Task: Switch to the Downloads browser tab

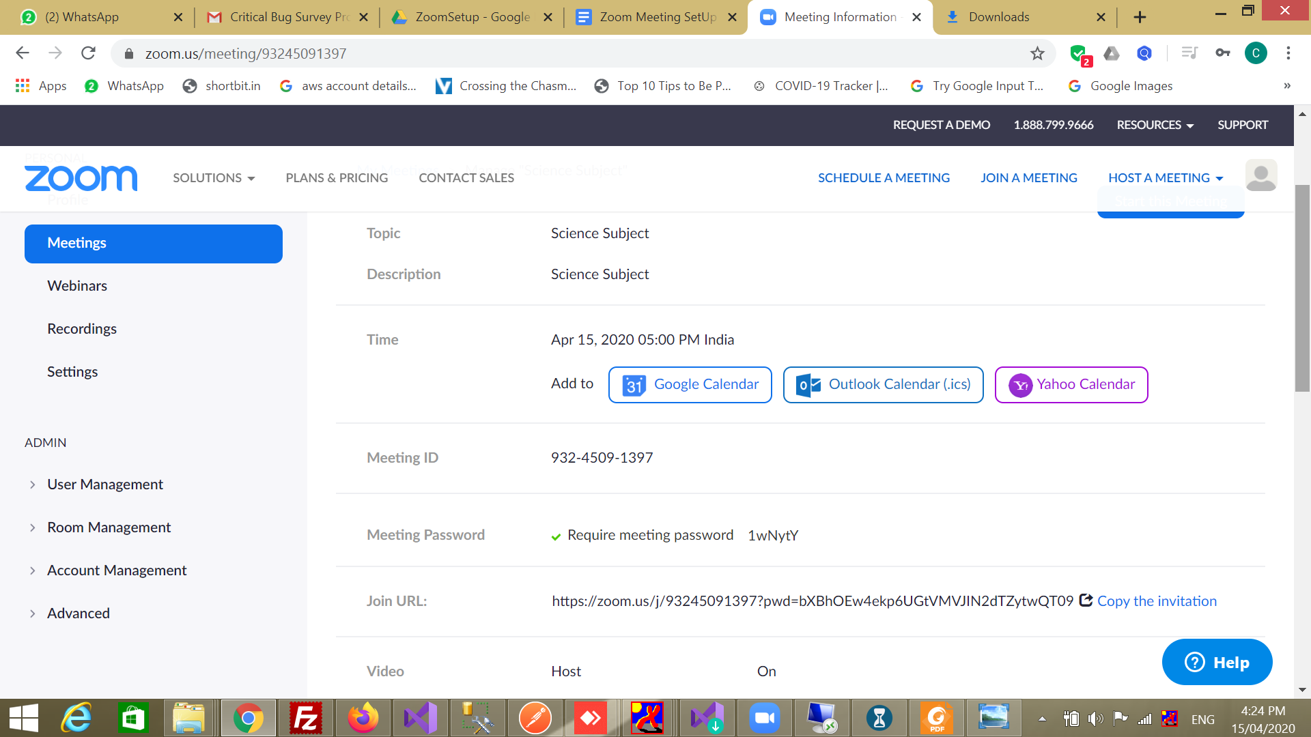Action: (x=998, y=17)
